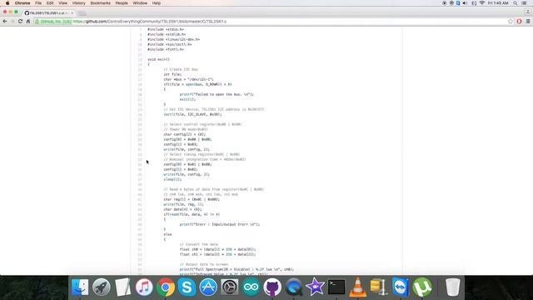533x300 pixels.
Task: Open the History menu
Action: click(x=79, y=3)
